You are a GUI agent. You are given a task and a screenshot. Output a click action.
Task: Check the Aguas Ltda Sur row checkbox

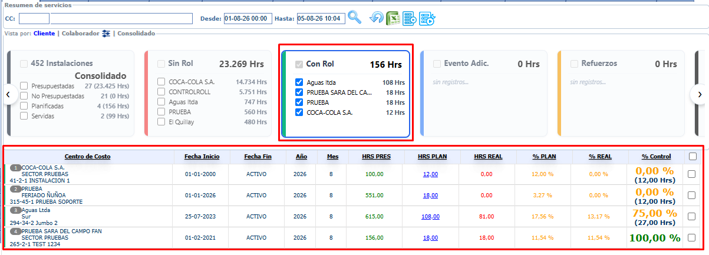click(692, 216)
